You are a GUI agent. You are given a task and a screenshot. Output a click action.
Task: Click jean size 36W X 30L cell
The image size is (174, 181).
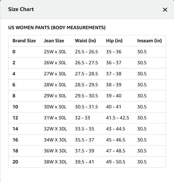(55, 151)
